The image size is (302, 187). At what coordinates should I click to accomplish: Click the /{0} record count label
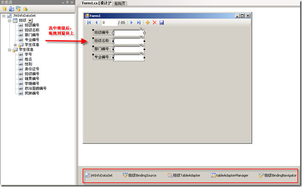pyautogui.click(x=122, y=23)
